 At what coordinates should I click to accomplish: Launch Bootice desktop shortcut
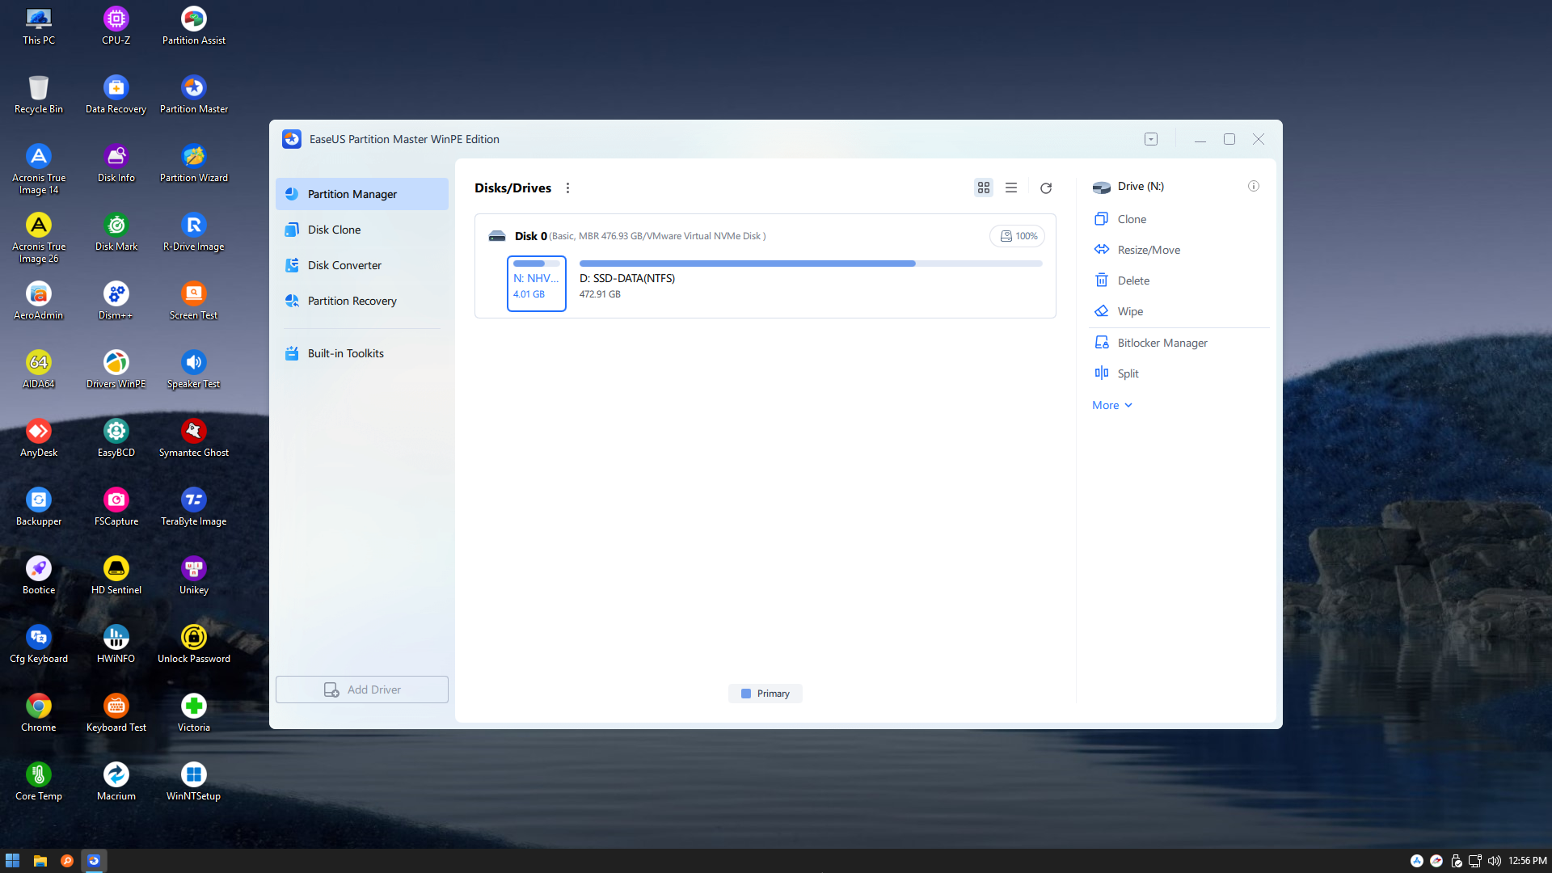pyautogui.click(x=38, y=576)
